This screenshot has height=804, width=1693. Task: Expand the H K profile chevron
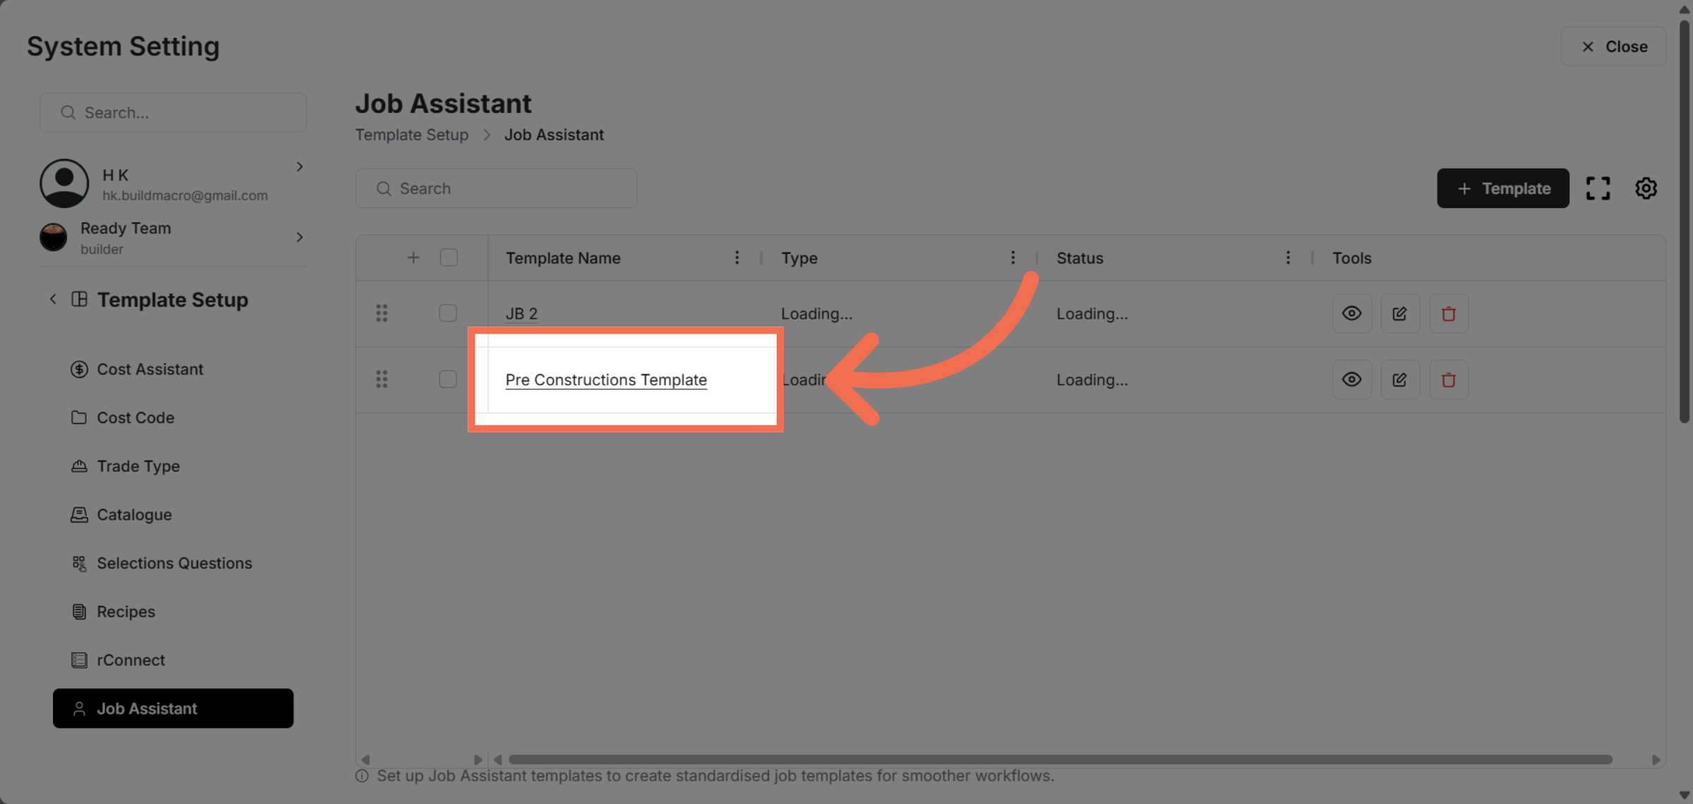300,167
